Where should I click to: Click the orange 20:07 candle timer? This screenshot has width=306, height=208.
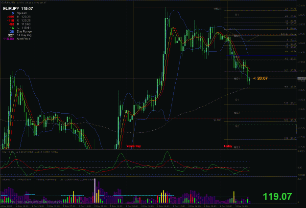[260, 78]
